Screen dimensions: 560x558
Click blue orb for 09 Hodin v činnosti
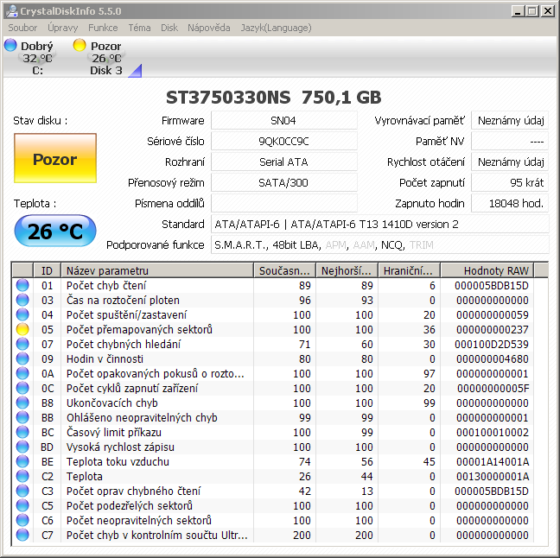click(x=22, y=358)
